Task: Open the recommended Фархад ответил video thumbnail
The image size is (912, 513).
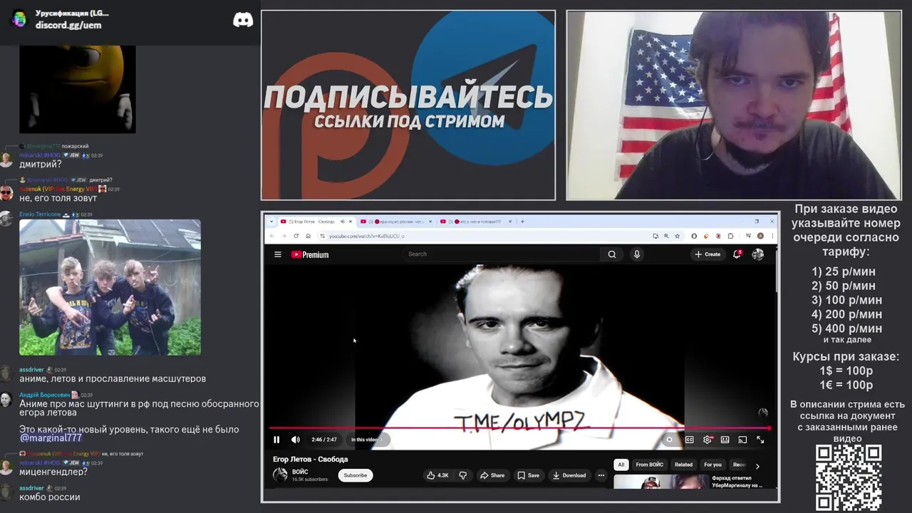Action: point(661,482)
